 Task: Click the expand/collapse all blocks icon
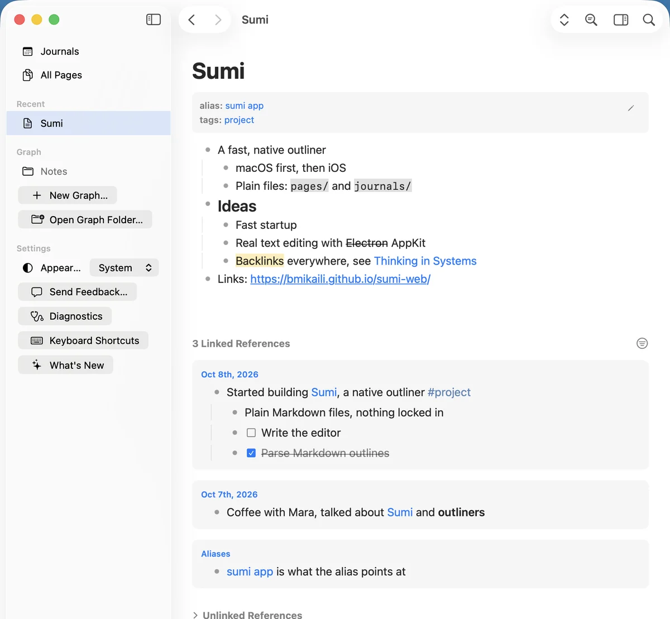point(564,20)
